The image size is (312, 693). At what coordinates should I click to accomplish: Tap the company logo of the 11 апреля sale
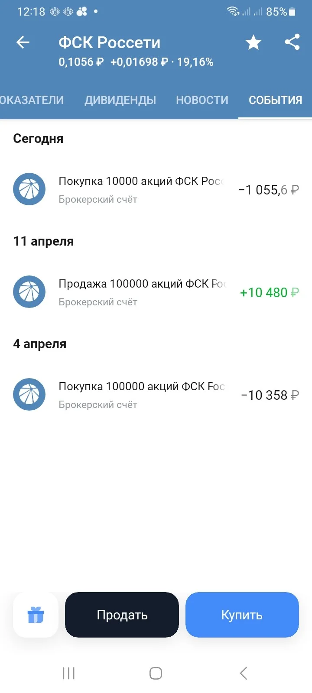[29, 292]
